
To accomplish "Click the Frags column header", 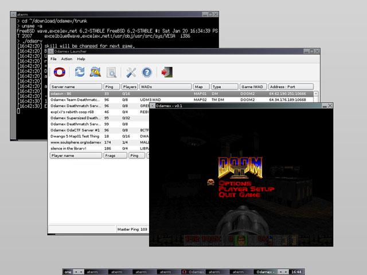I will tap(115, 155).
